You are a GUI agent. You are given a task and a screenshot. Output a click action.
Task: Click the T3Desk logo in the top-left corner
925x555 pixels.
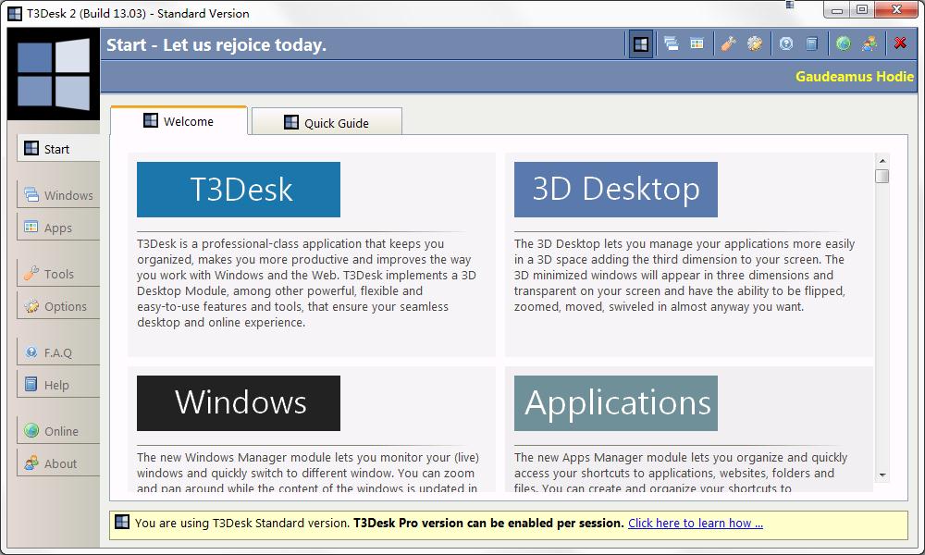click(54, 74)
